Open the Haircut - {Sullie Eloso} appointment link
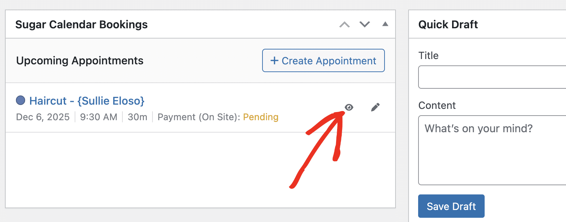The width and height of the screenshot is (566, 222). click(x=87, y=101)
